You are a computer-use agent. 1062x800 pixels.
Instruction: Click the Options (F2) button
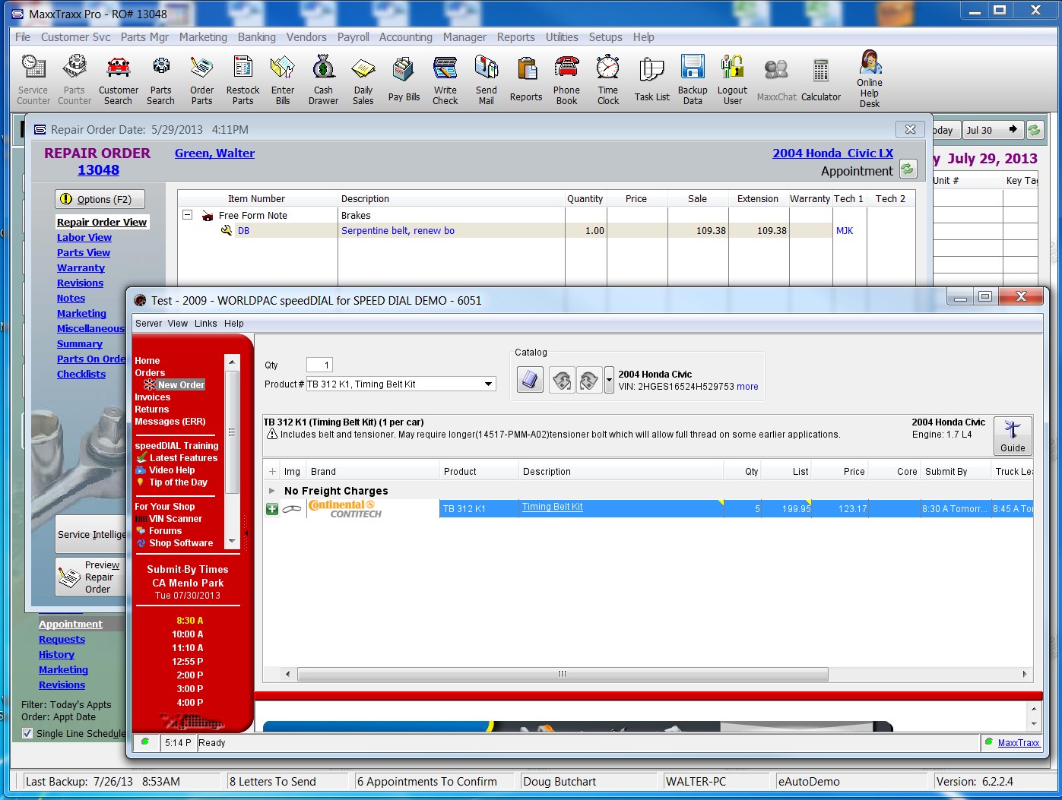[x=100, y=199]
